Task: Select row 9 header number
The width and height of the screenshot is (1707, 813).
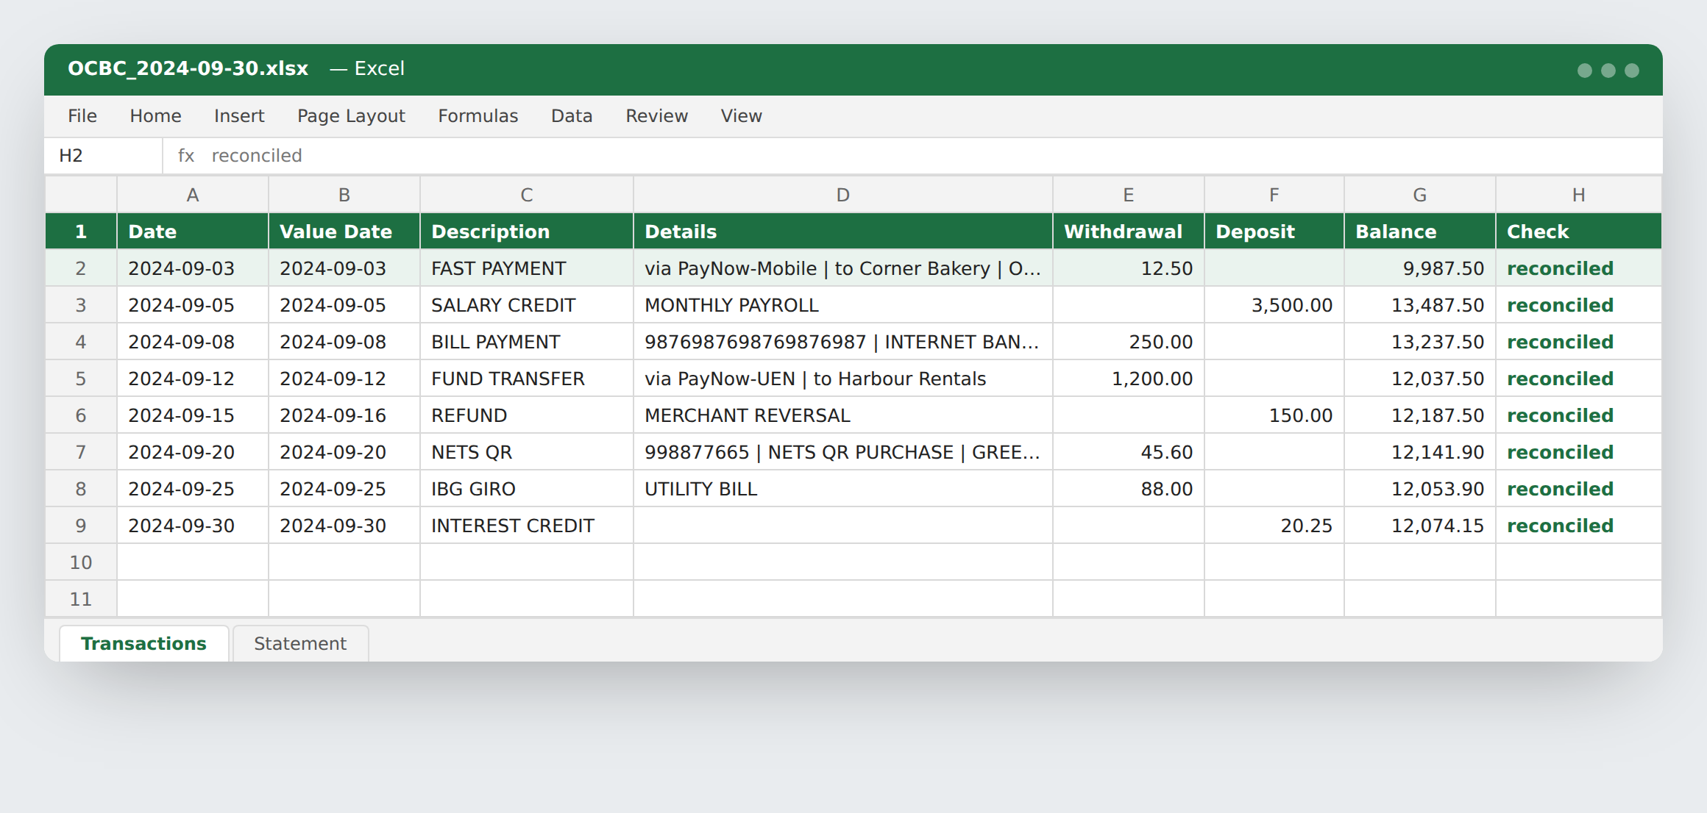Action: 81,526
